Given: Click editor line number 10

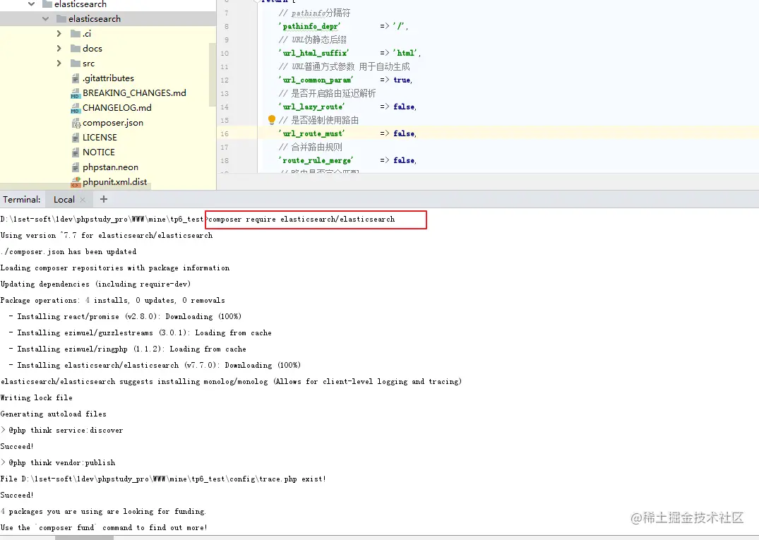Looking at the screenshot, I should pyautogui.click(x=225, y=53).
